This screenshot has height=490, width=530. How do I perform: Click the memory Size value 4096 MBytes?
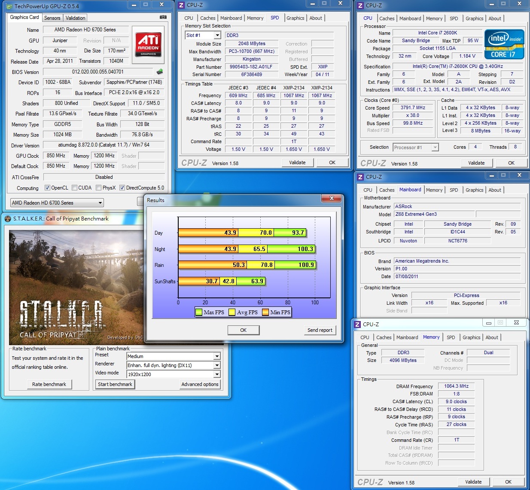pos(403,360)
